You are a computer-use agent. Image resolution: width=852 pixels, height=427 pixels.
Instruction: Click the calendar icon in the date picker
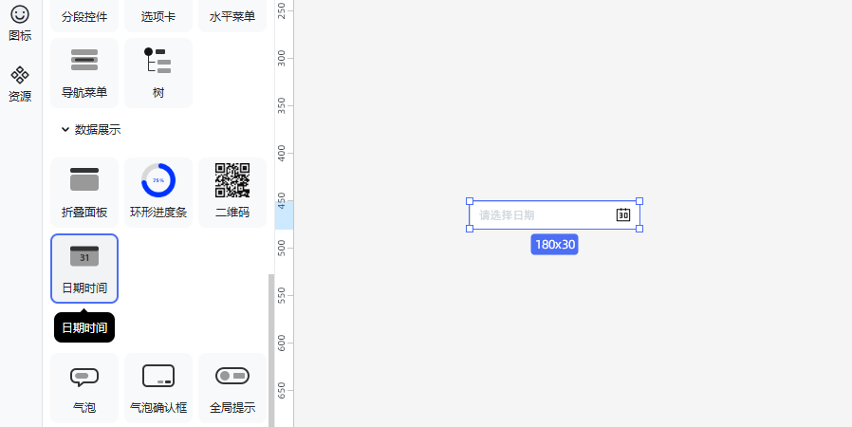click(623, 215)
